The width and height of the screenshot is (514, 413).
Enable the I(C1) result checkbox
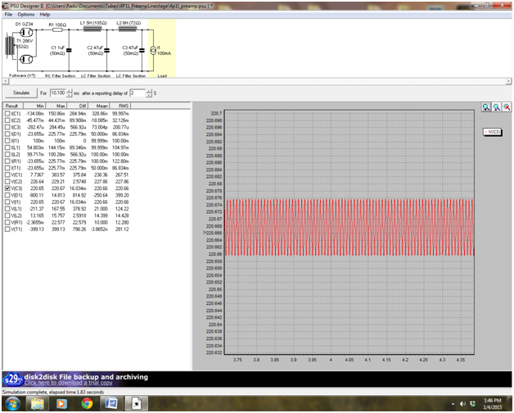point(7,114)
